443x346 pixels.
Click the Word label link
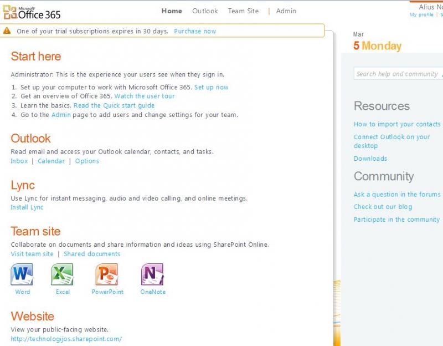(23, 292)
